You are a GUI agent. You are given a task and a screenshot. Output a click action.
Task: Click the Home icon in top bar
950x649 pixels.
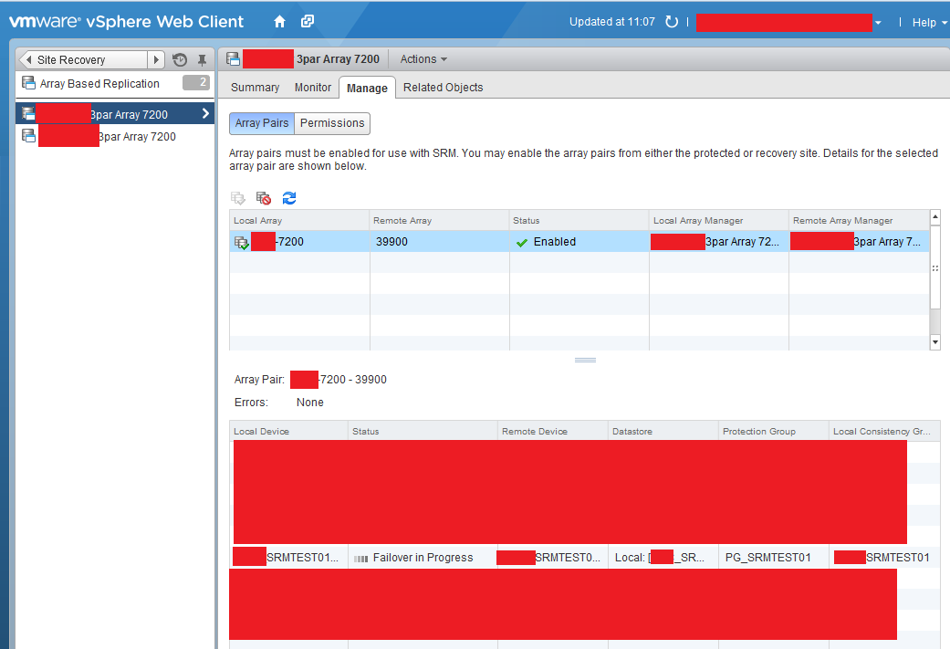pos(279,21)
